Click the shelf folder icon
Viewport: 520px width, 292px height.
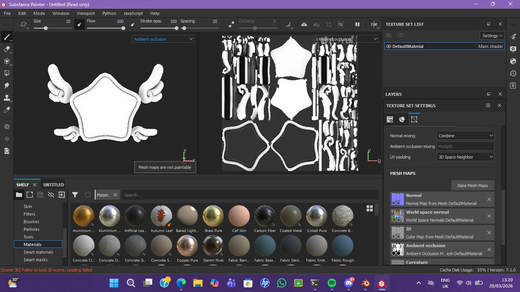(x=19, y=195)
